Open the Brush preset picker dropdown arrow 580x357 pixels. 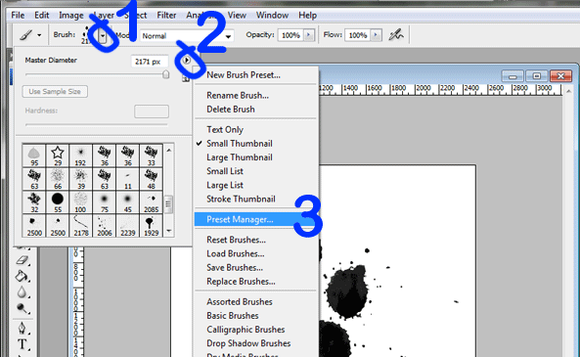(103, 36)
